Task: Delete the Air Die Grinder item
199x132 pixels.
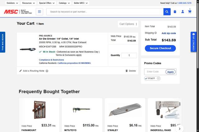Action: tap(131, 71)
